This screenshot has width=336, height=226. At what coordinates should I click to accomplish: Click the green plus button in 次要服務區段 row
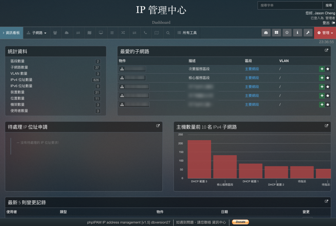(x=322, y=69)
